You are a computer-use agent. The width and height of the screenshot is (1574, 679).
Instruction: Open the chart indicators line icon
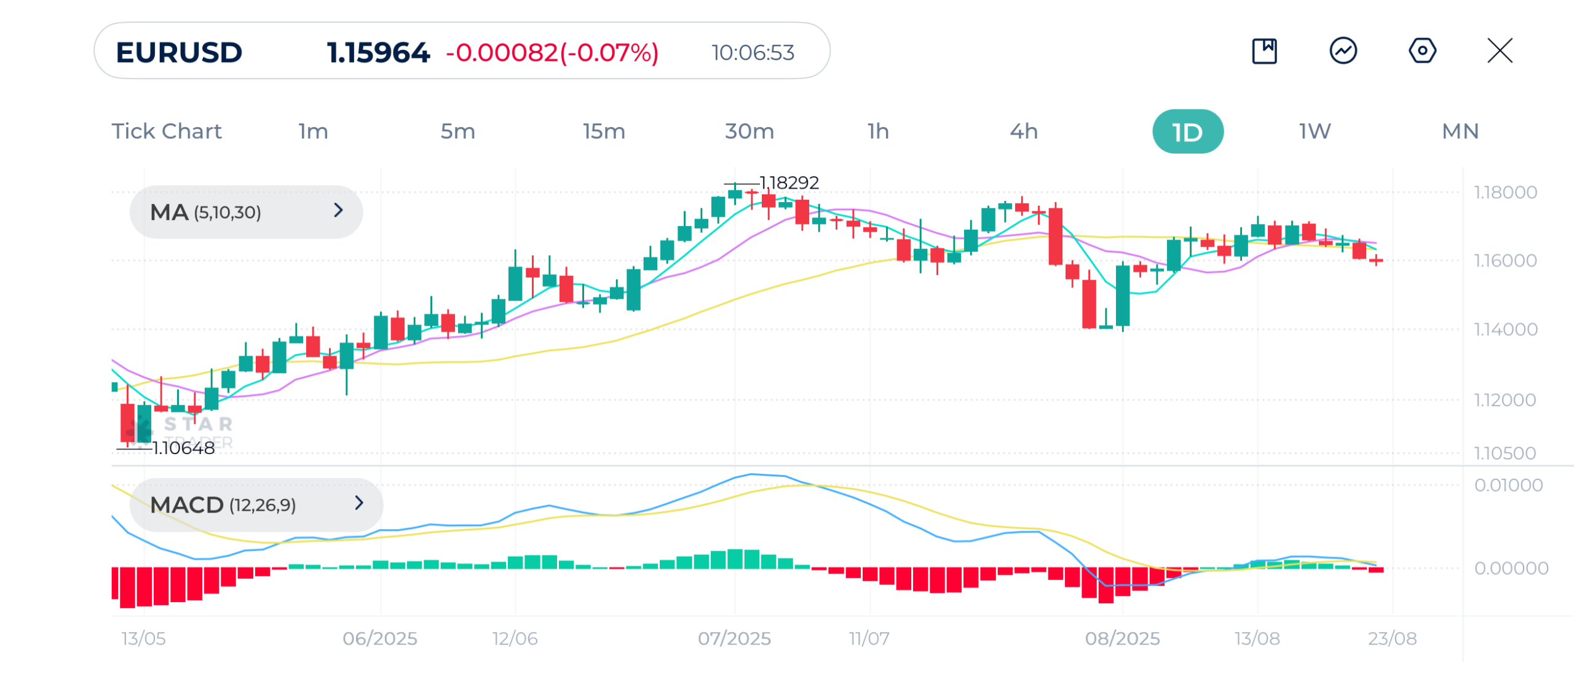1343,51
